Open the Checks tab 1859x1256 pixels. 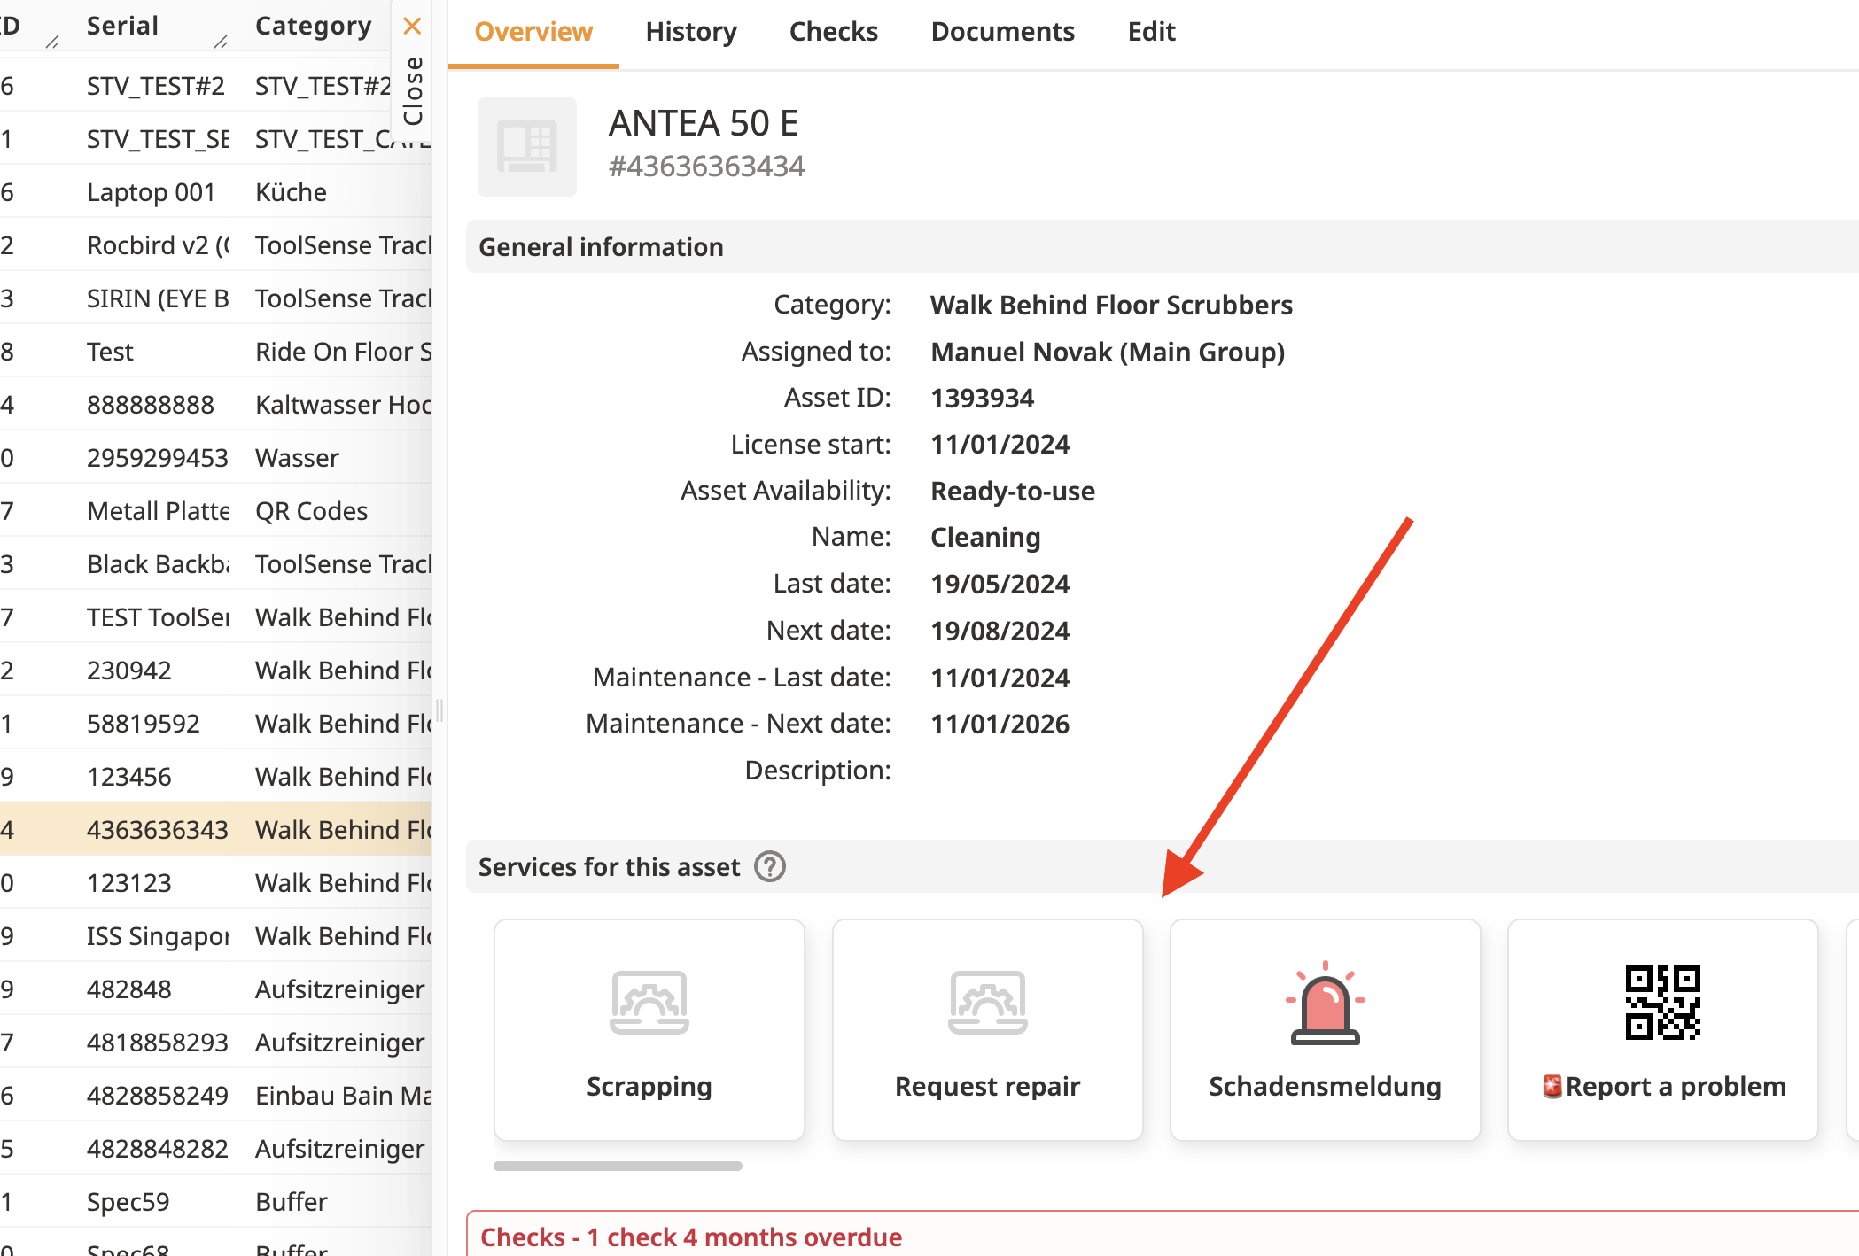[833, 32]
